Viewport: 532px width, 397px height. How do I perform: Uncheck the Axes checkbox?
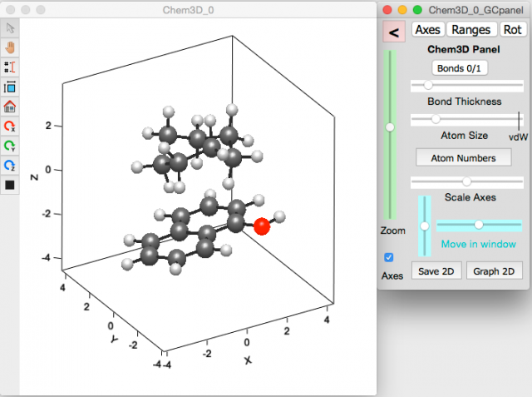(x=389, y=257)
